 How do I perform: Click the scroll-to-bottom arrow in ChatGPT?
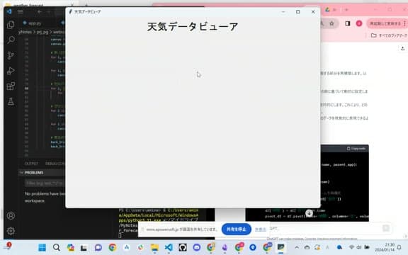[x=309, y=213]
